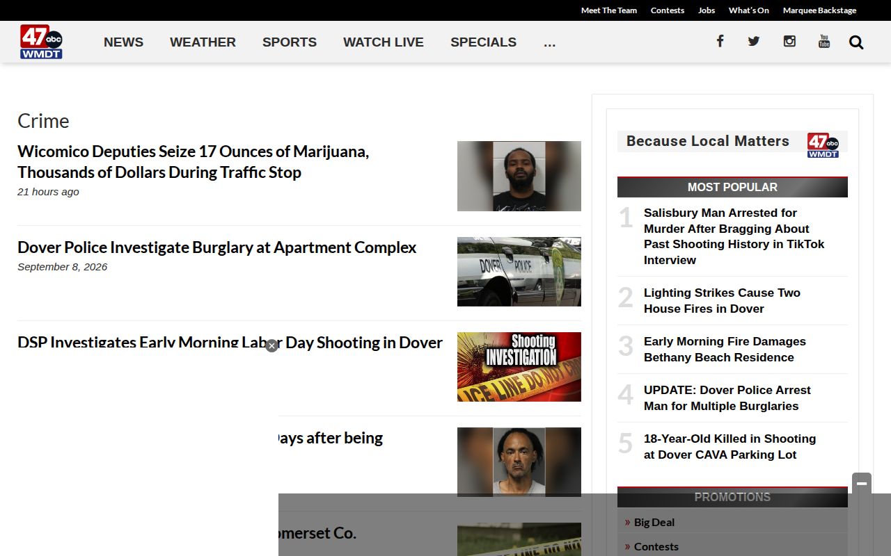Viewport: 891px width, 556px height.
Task: Click the Shooting Investigation thumbnail
Action: 519,367
